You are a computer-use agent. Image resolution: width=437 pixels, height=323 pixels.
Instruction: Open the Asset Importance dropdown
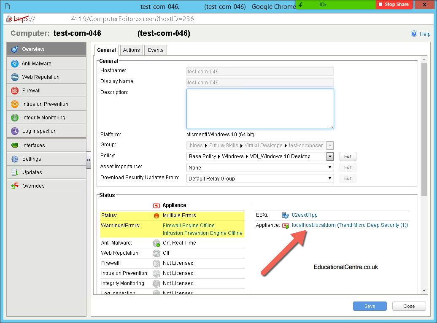[x=260, y=167]
